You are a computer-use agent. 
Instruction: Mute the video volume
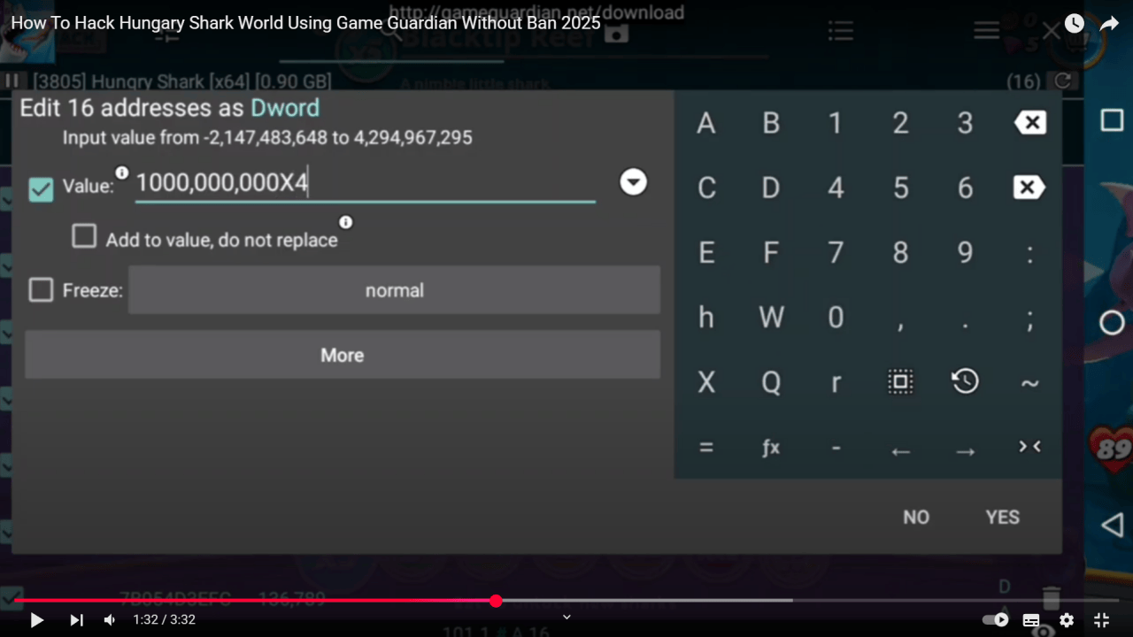coord(109,620)
